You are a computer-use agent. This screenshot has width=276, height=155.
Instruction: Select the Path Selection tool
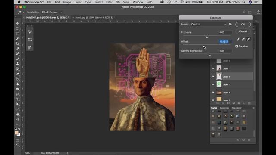pos(18,104)
